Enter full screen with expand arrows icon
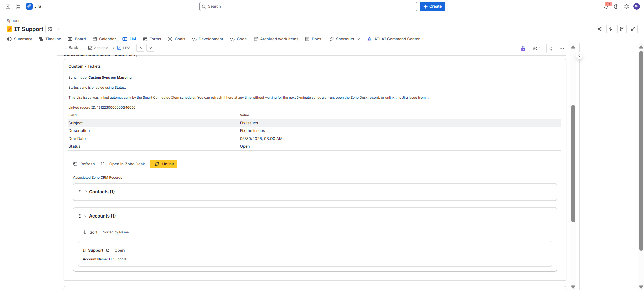The height and width of the screenshot is (290, 644). tap(633, 29)
